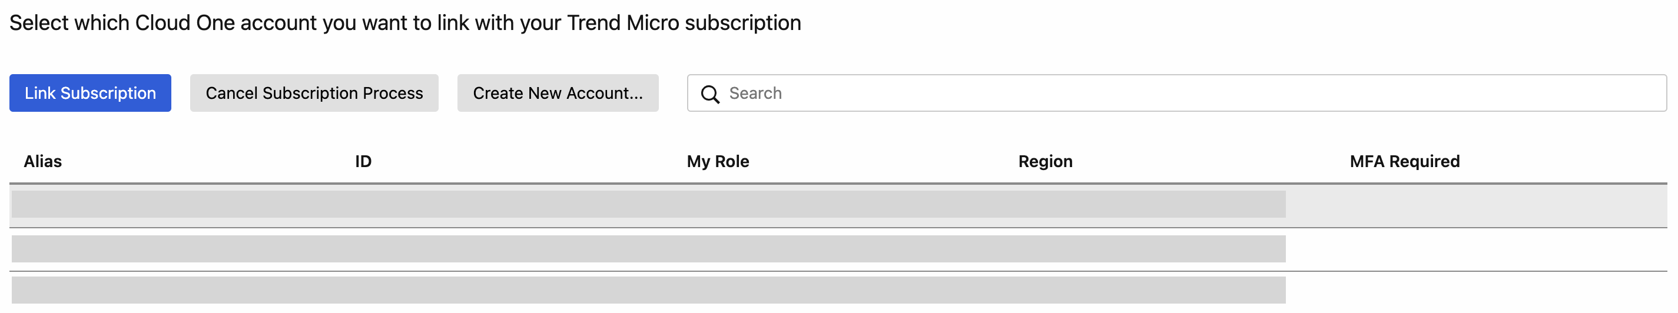
Task: Open the Create New Account dialog
Action: (x=558, y=93)
